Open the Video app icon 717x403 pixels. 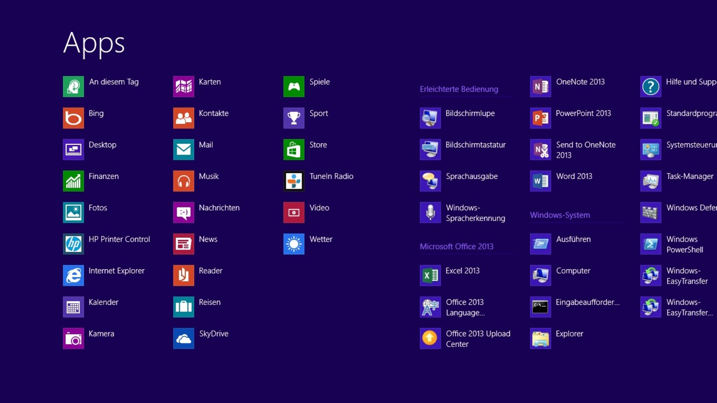[x=294, y=212]
